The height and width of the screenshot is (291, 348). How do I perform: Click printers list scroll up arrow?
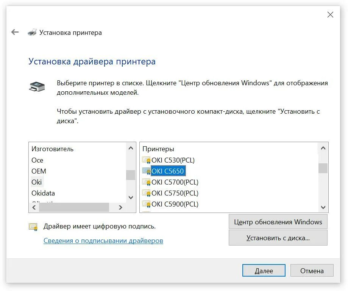(x=323, y=148)
